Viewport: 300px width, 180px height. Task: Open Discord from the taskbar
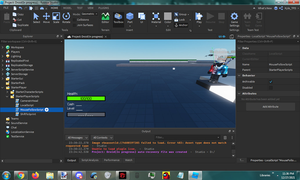[x=79, y=175]
